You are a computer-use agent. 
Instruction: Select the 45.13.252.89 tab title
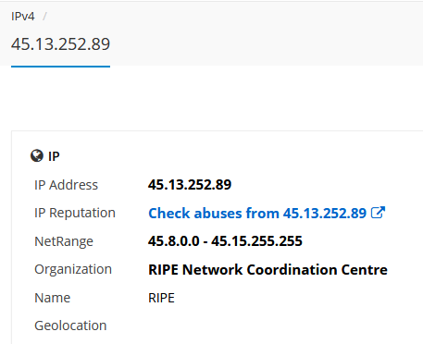[60, 43]
